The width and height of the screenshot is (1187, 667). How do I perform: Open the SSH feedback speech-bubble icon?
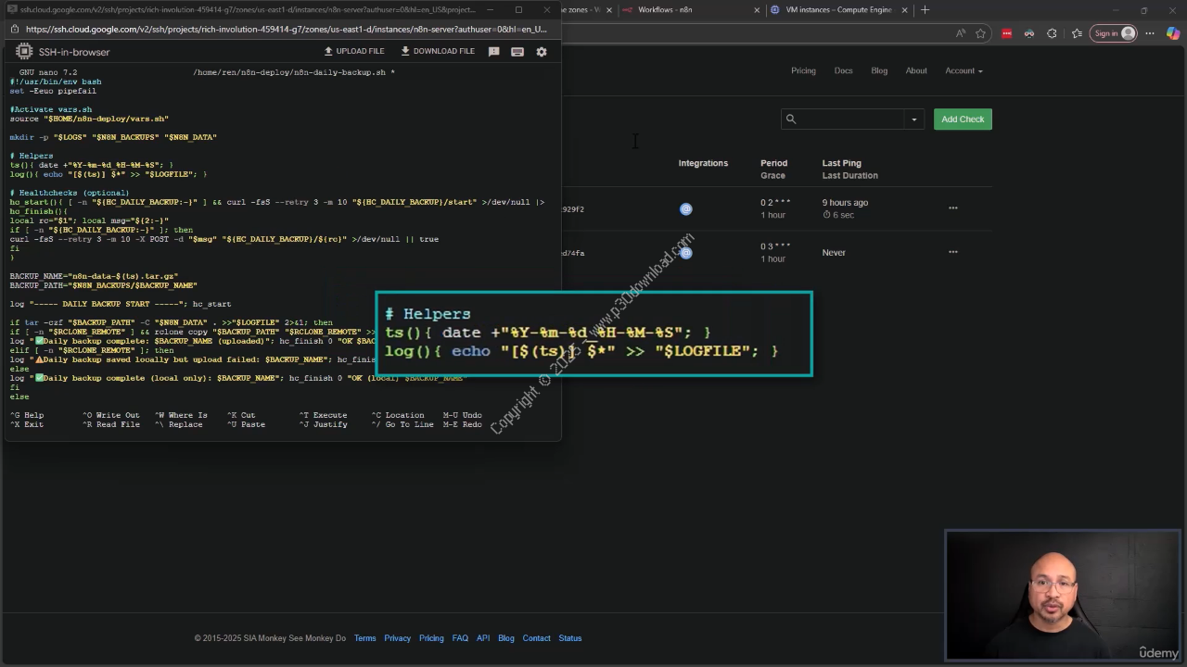[493, 52]
